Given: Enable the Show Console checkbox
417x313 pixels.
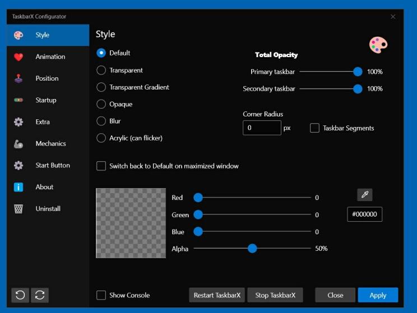Looking at the screenshot, I should pyautogui.click(x=101, y=295).
